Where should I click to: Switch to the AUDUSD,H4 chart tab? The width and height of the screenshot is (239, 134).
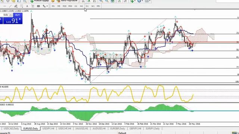99,128
